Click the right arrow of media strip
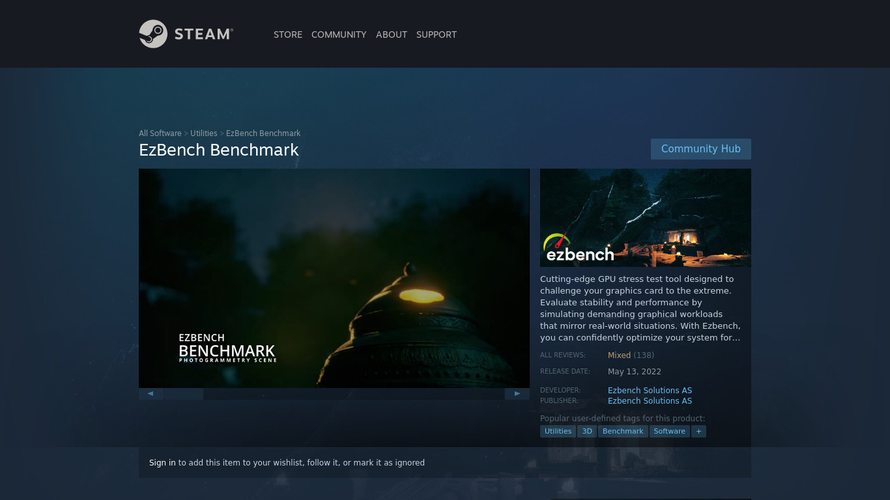 click(517, 393)
